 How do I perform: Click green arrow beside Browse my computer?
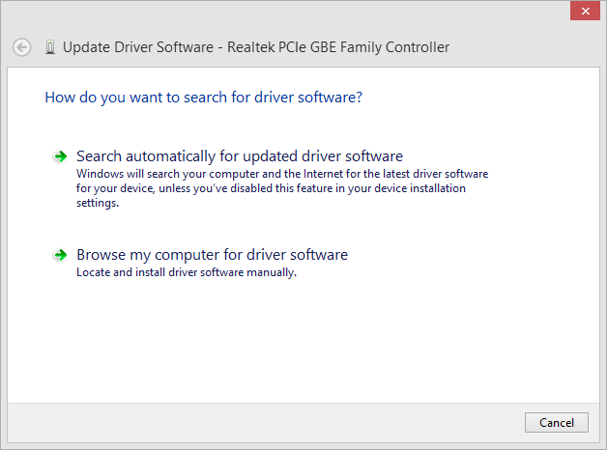(x=59, y=256)
